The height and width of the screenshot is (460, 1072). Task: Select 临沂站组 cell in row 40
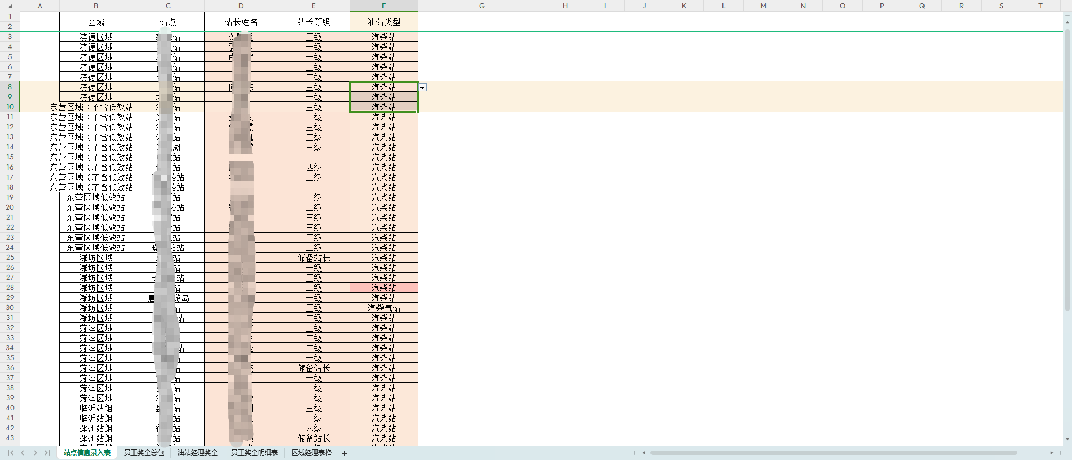[96, 408]
